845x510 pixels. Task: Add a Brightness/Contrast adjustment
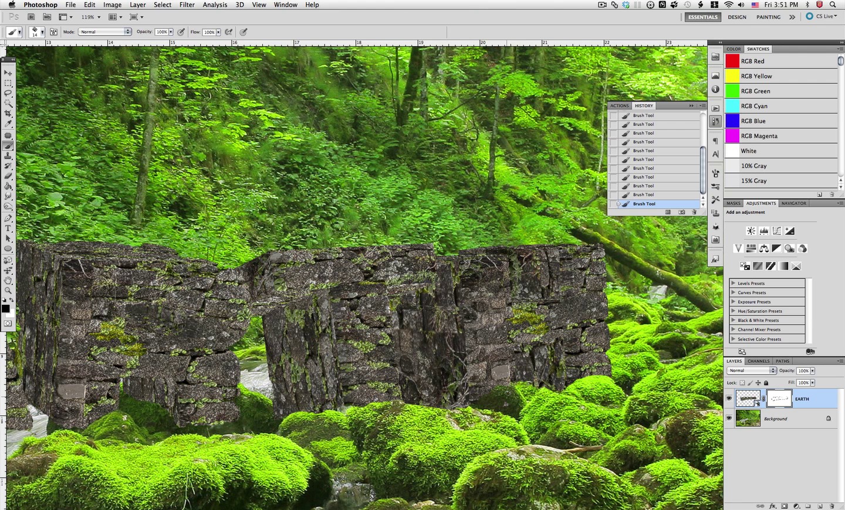tap(751, 231)
